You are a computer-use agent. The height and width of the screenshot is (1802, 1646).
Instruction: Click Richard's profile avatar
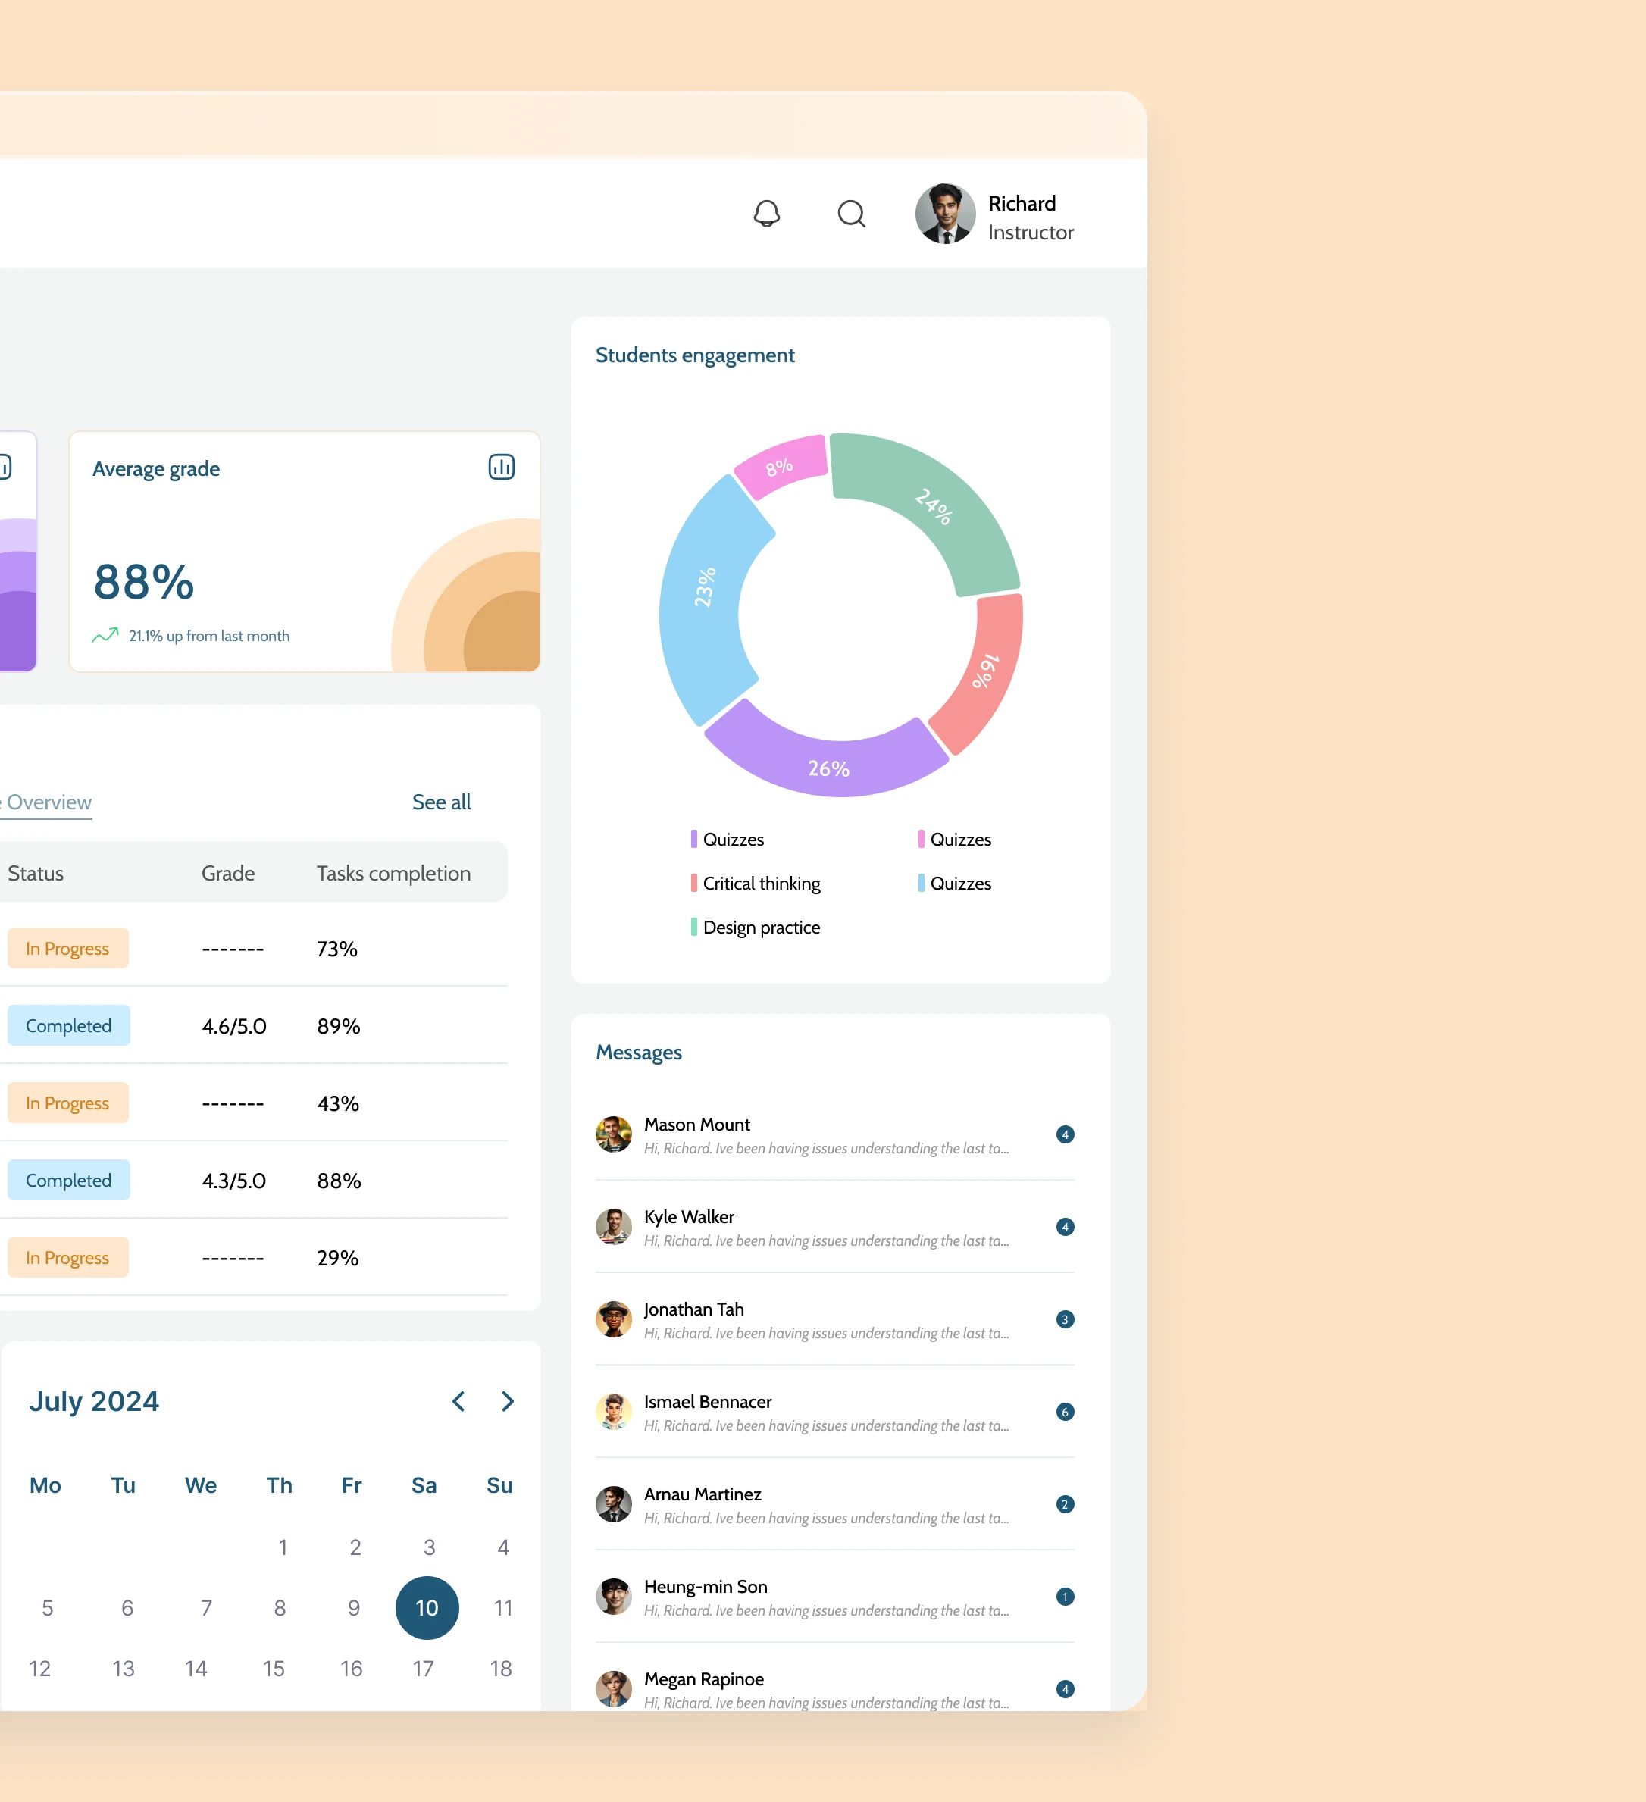(x=945, y=214)
